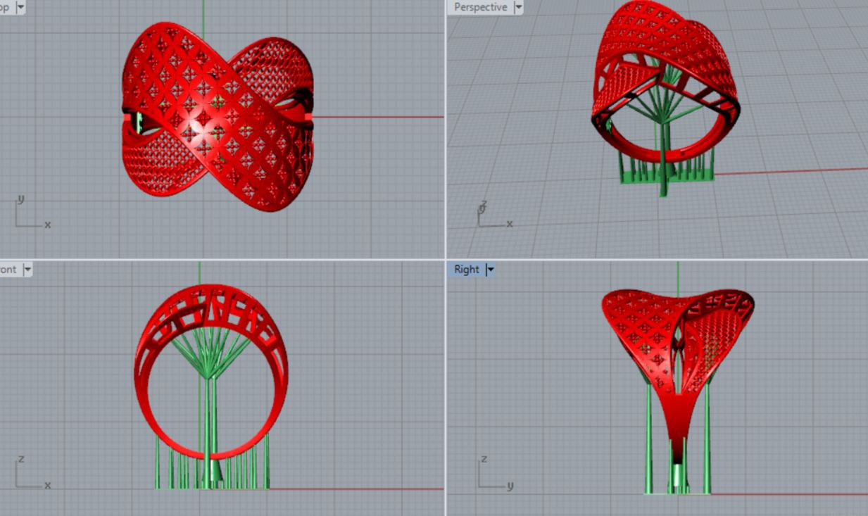The height and width of the screenshot is (516, 868).
Task: Click the y-z axes icon in Right viewport
Action: [493, 475]
